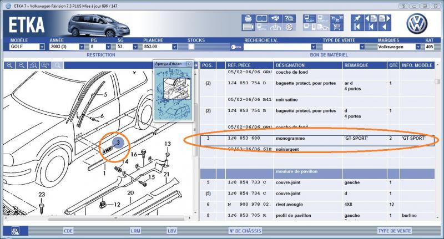Click the CDE button in bottom bar

68,231
